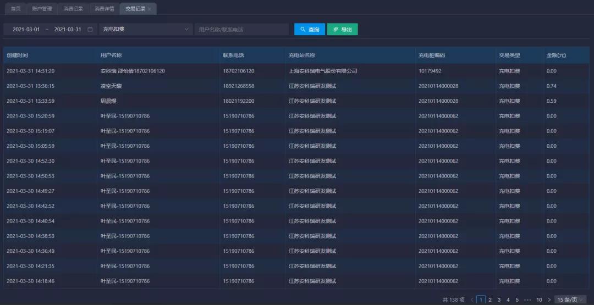This screenshot has width=594, height=305.
Task: Switch to the 账户管理 tab
Action: point(42,9)
